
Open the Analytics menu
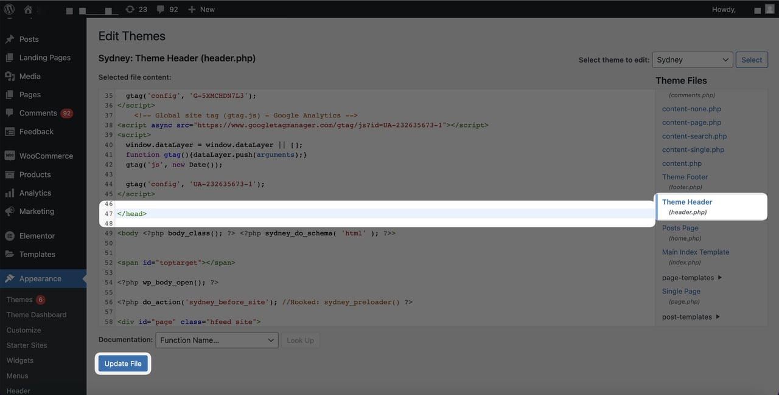click(35, 193)
